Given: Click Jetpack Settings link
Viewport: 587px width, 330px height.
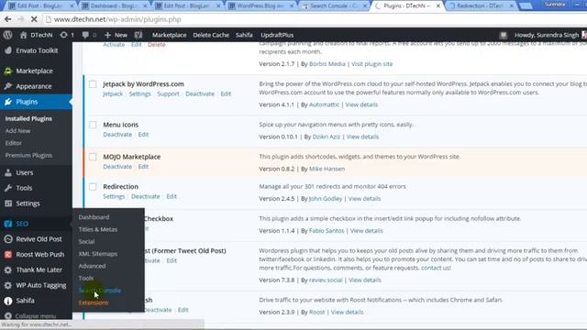Looking at the screenshot, I should click(x=140, y=93).
